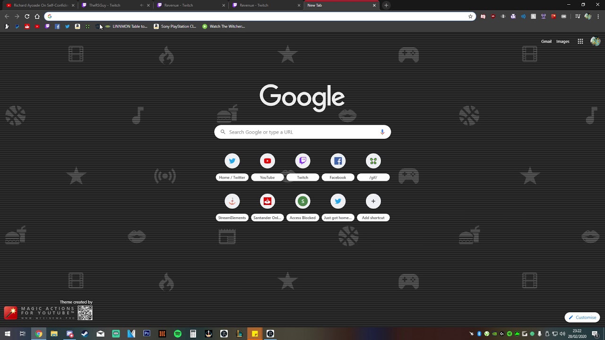
Task: Open the Home page button
Action: point(37,17)
